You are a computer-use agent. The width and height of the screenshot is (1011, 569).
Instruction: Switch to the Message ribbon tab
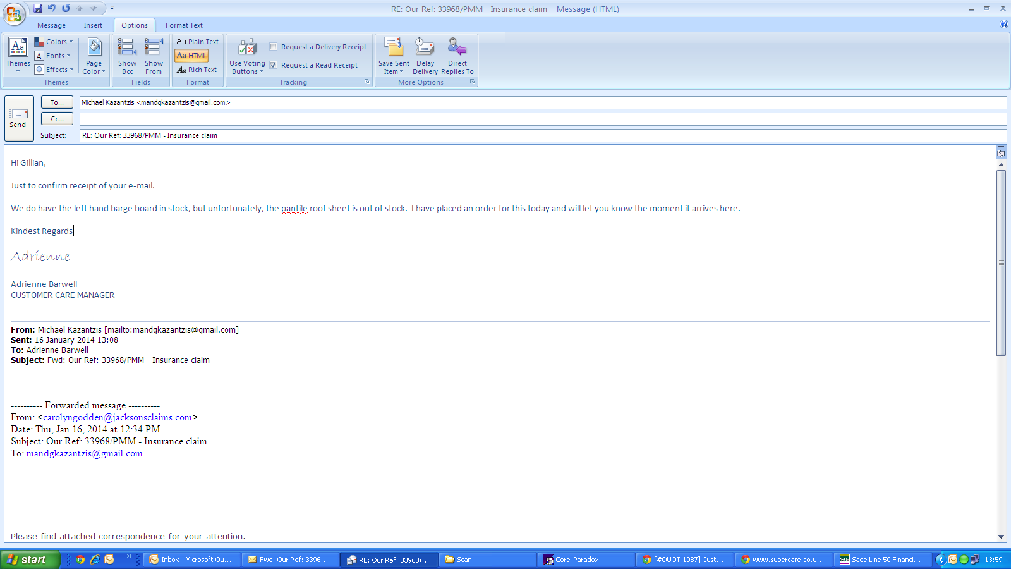tap(51, 25)
